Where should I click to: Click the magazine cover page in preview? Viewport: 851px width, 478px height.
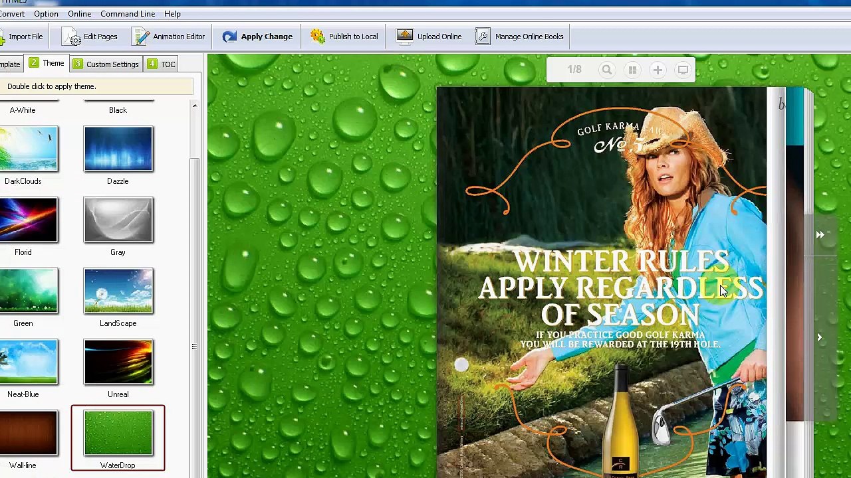click(602, 282)
